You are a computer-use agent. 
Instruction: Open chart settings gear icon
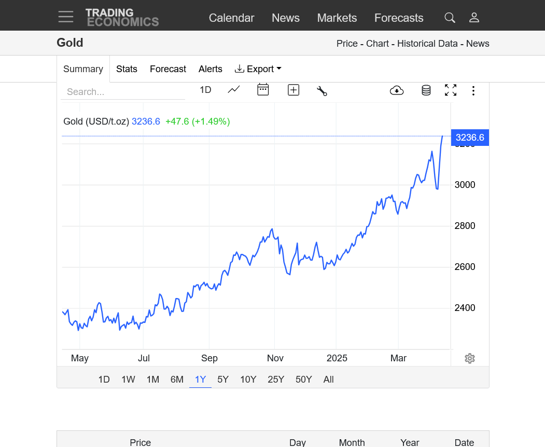pos(470,358)
